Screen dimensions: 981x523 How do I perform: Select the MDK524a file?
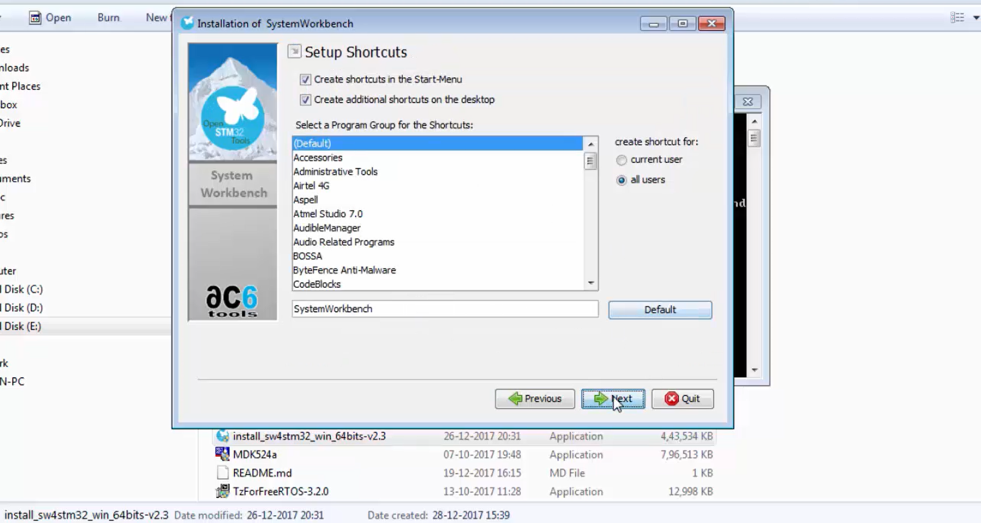pos(464,454)
